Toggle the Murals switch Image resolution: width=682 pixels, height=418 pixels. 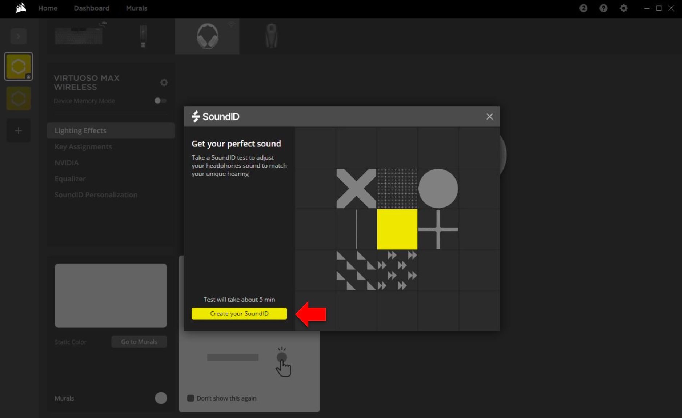point(161,398)
